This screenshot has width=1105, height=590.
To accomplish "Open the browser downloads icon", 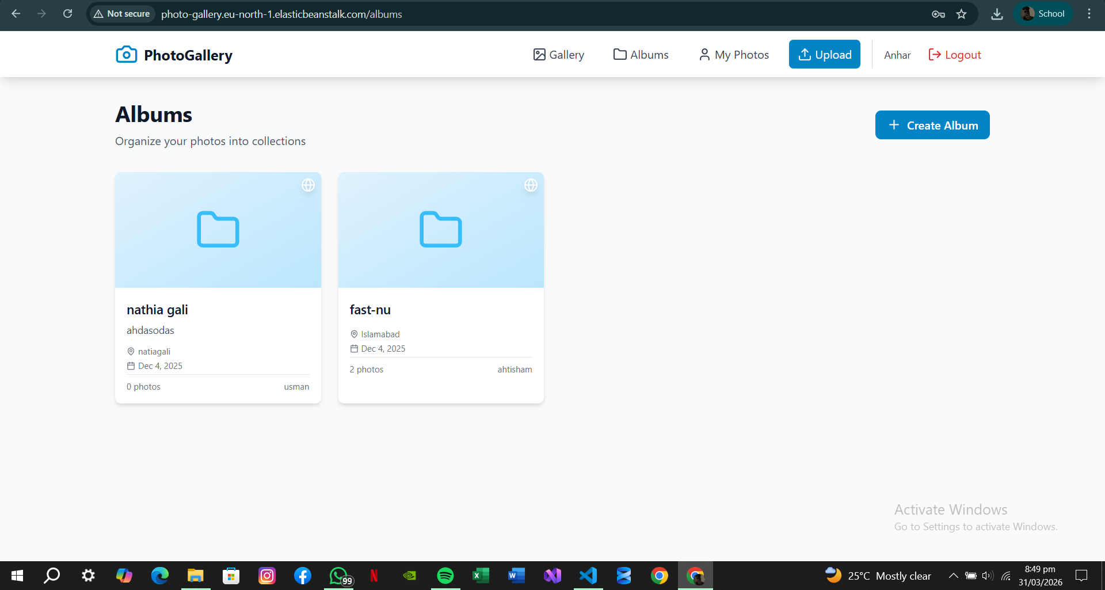I will click(997, 14).
